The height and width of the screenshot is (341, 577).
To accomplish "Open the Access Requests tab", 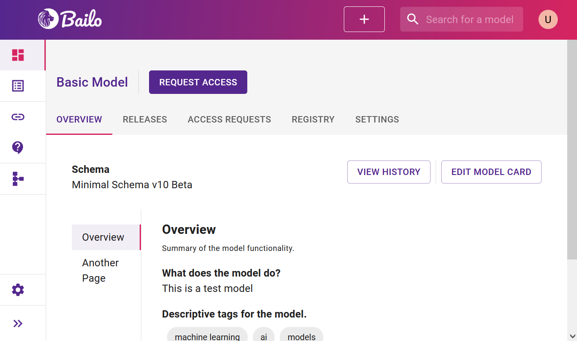I will point(229,119).
